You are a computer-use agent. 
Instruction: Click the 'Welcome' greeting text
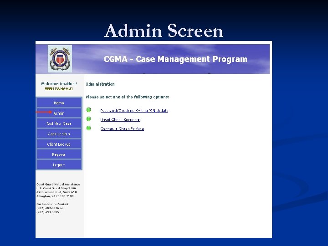coord(59,83)
